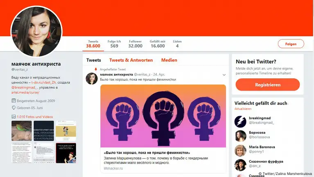Click the Aktualisieren link

pyautogui.click(x=243, y=109)
